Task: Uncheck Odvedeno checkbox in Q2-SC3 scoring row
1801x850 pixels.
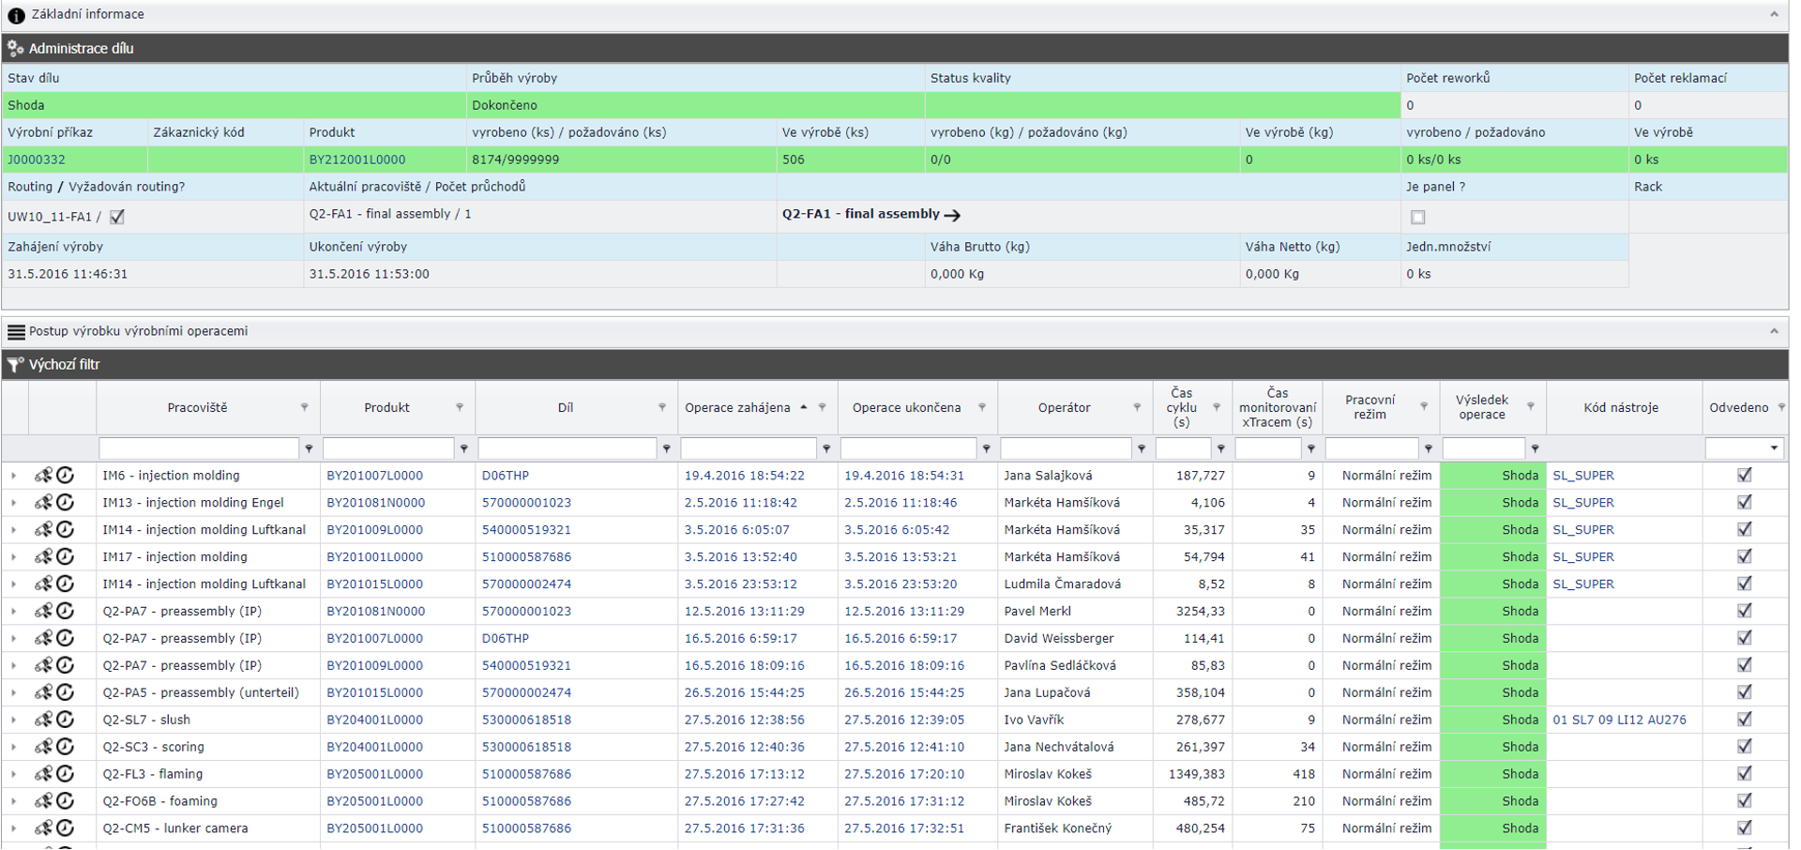Action: [x=1744, y=747]
